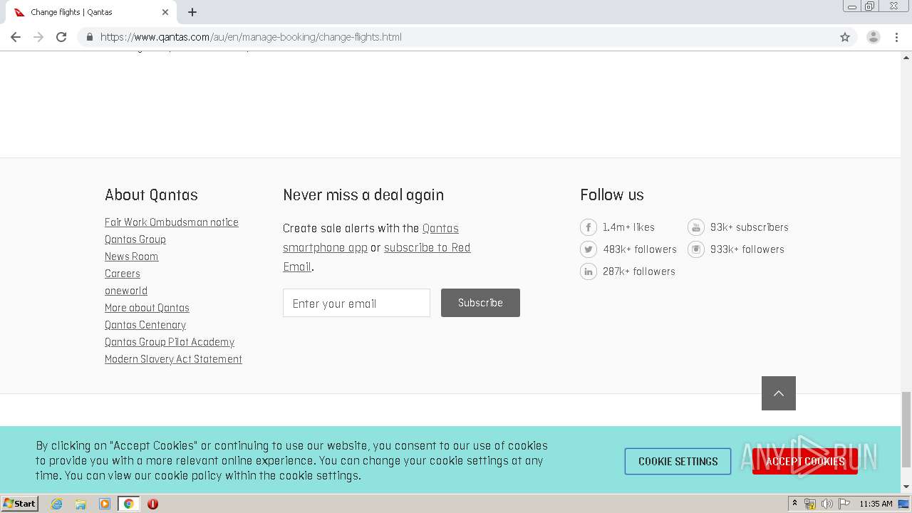Open the News Room link
912x513 pixels.
tap(131, 256)
